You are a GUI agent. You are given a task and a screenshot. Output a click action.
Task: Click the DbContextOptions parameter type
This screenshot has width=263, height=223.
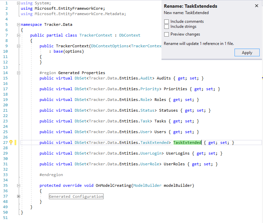click(110, 46)
